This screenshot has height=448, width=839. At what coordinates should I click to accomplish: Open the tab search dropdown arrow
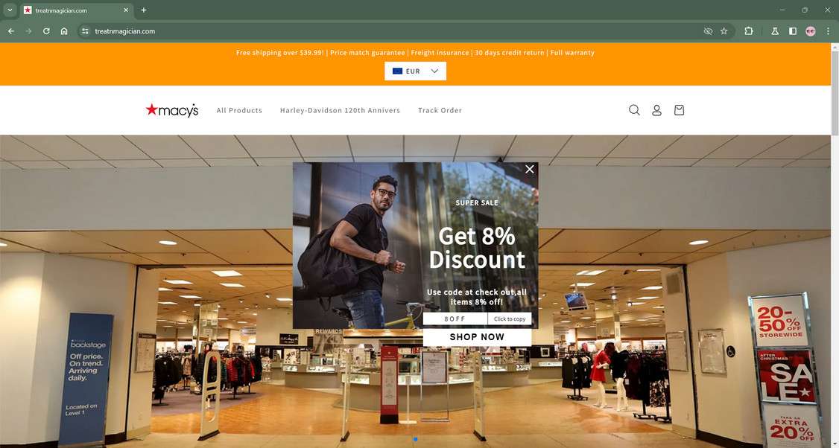pos(10,10)
